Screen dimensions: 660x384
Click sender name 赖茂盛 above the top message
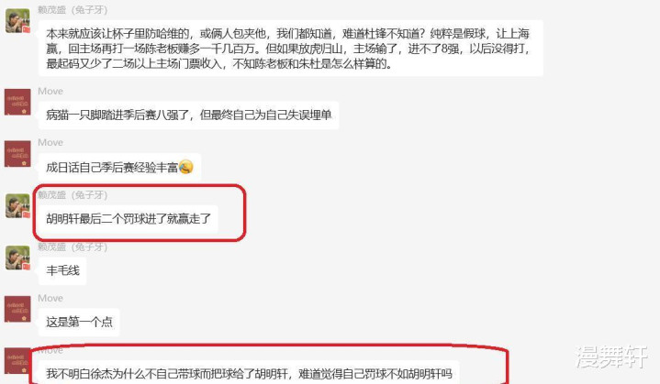(x=73, y=10)
